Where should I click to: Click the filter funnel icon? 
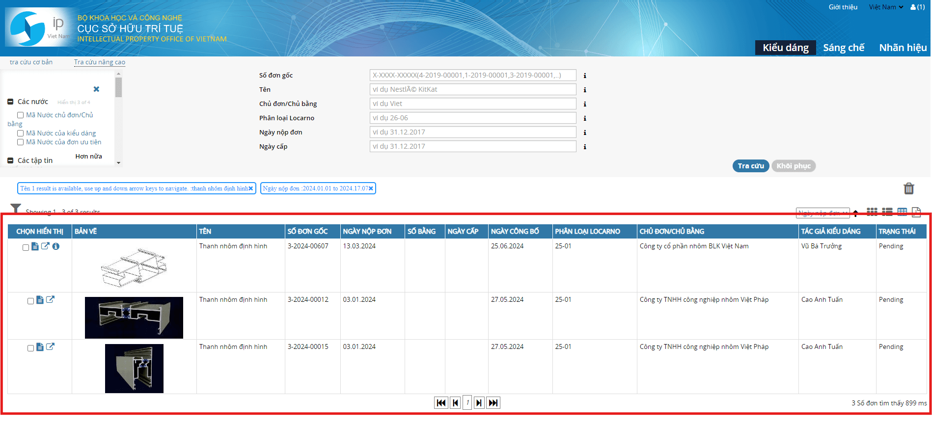16,209
